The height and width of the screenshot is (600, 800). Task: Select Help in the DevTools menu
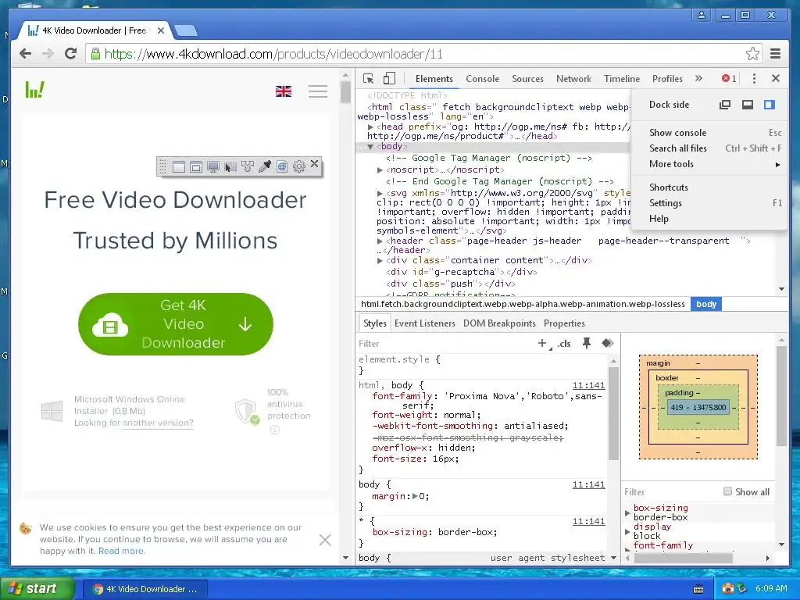pyautogui.click(x=709, y=219)
